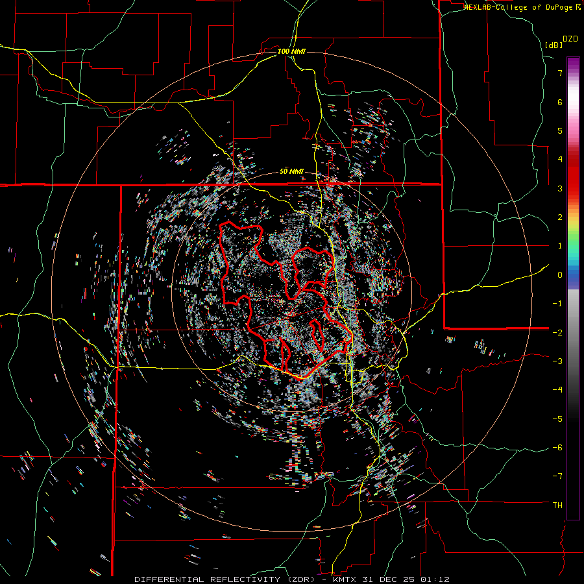584x584 pixels.
Task: Click the 50 NMI range ring label
Action: (291, 172)
